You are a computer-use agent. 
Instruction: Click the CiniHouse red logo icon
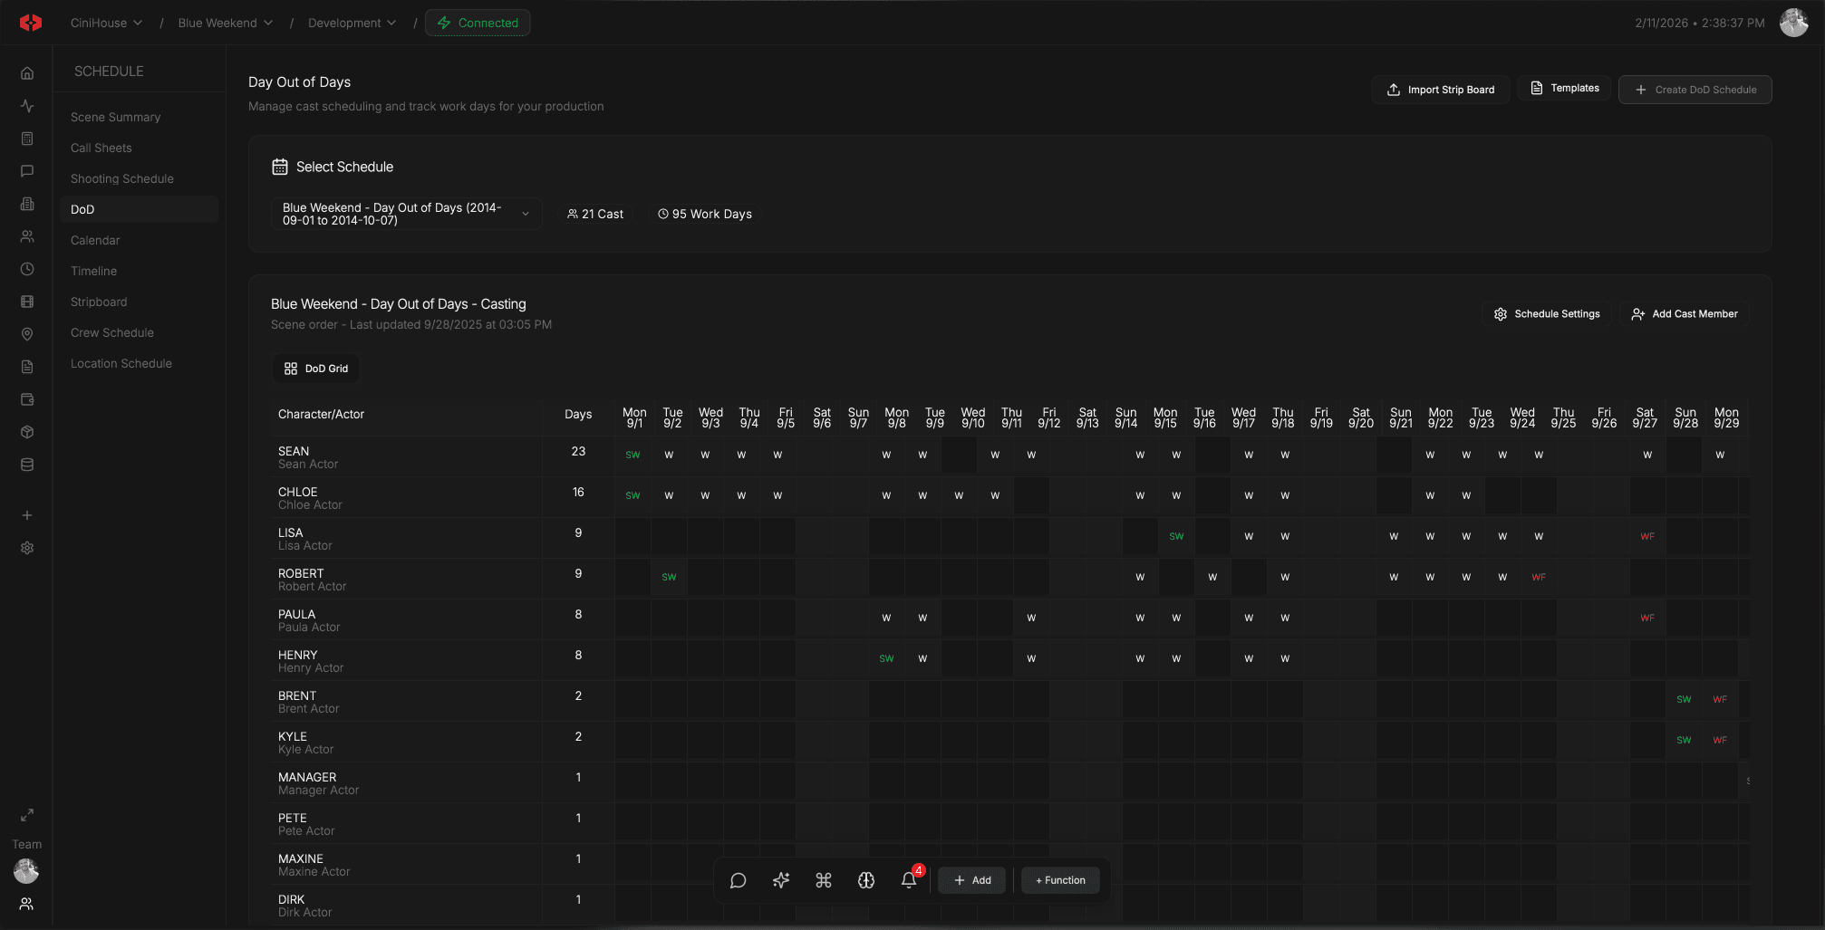point(30,23)
